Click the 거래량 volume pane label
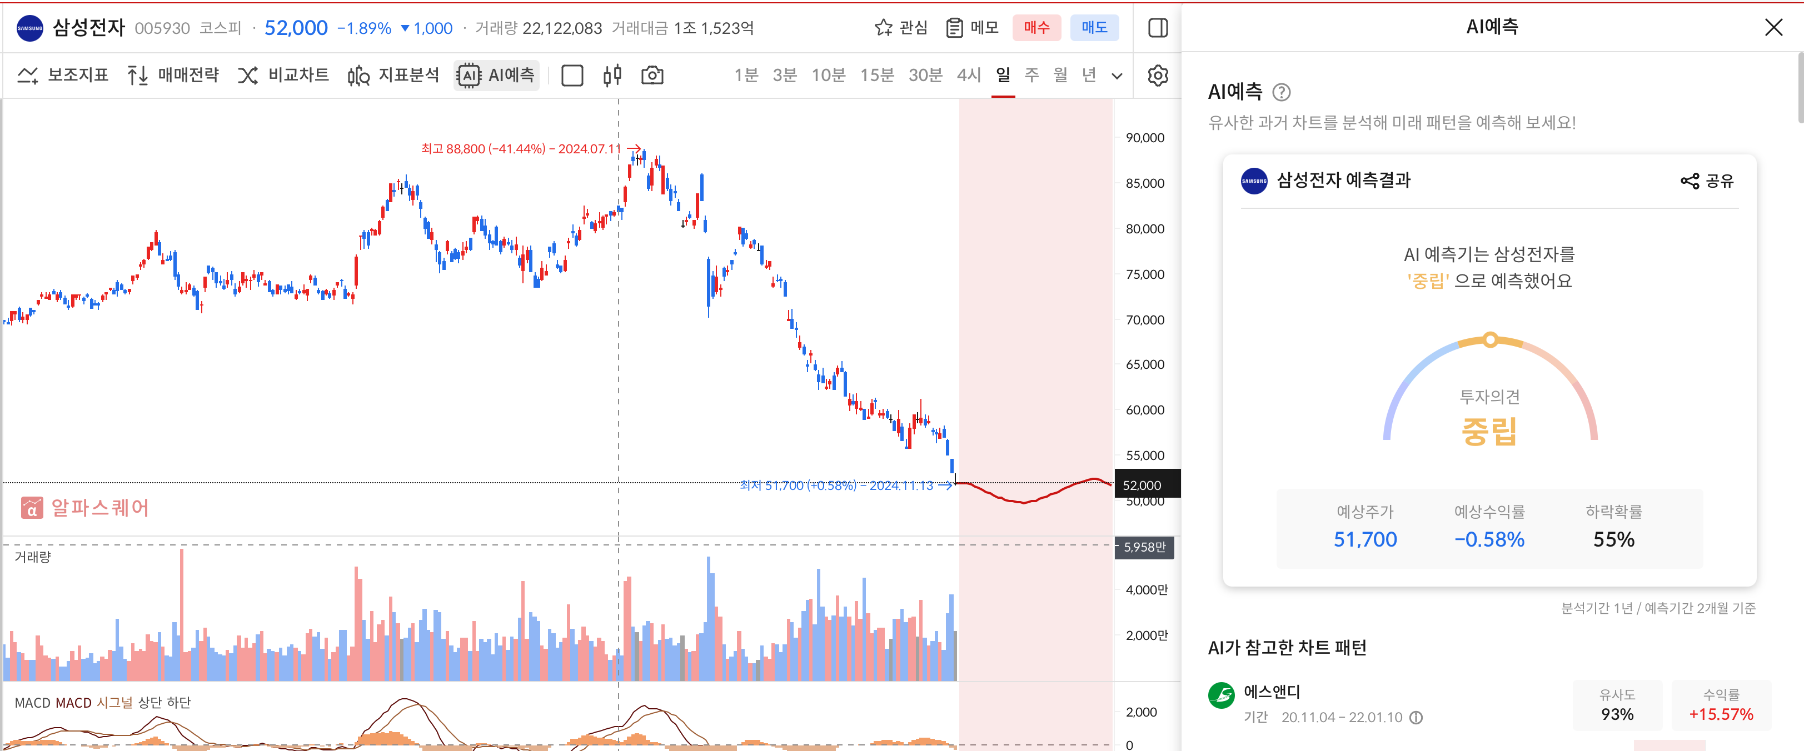1804x751 pixels. pos(33,557)
